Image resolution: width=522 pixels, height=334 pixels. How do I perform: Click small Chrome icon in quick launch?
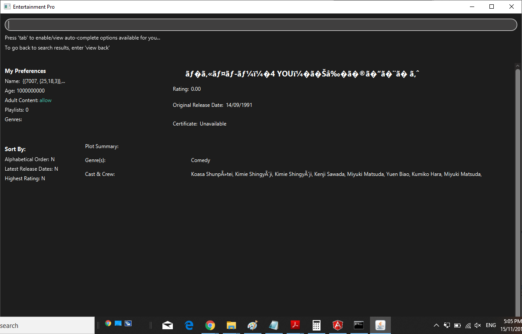pos(108,323)
